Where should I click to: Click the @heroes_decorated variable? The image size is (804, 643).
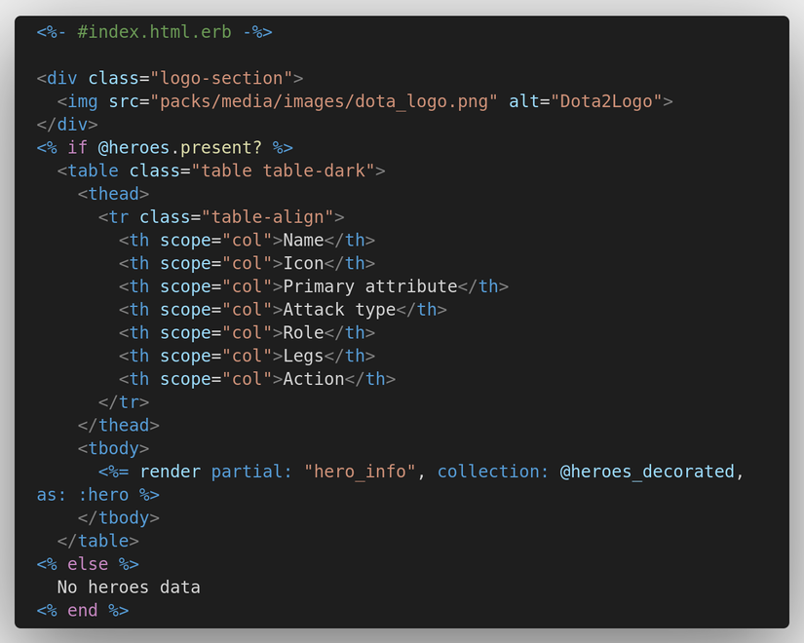(x=647, y=472)
